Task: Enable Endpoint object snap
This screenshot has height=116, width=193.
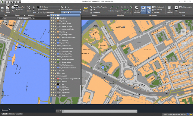Action: click(111, 9)
